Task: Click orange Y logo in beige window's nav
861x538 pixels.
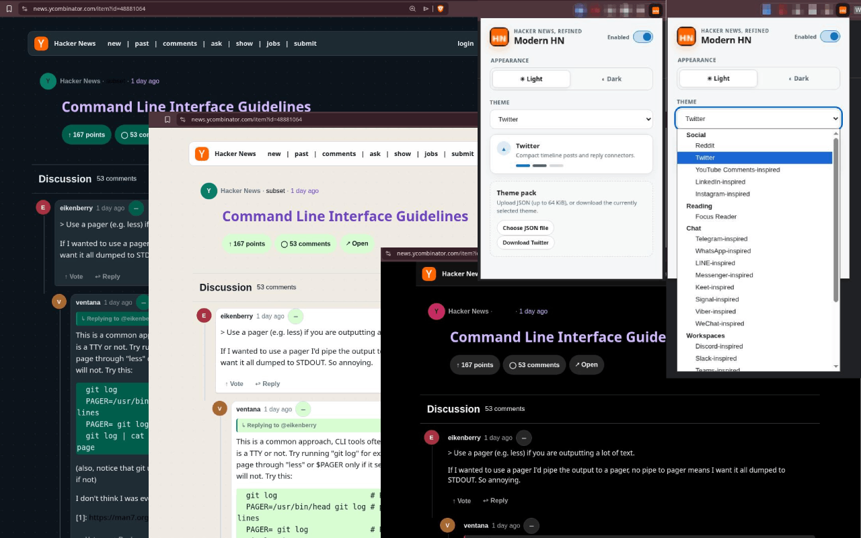Action: (202, 154)
